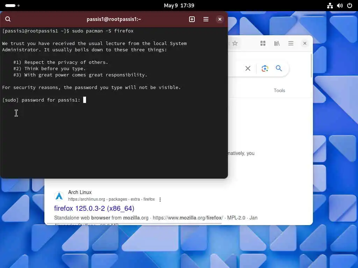The image size is (358, 268).
Task: Add a new terminal tab
Action: click(x=192, y=19)
